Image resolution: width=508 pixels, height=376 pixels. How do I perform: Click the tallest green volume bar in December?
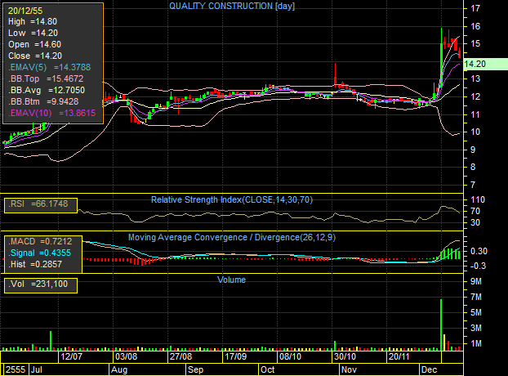[441, 325]
